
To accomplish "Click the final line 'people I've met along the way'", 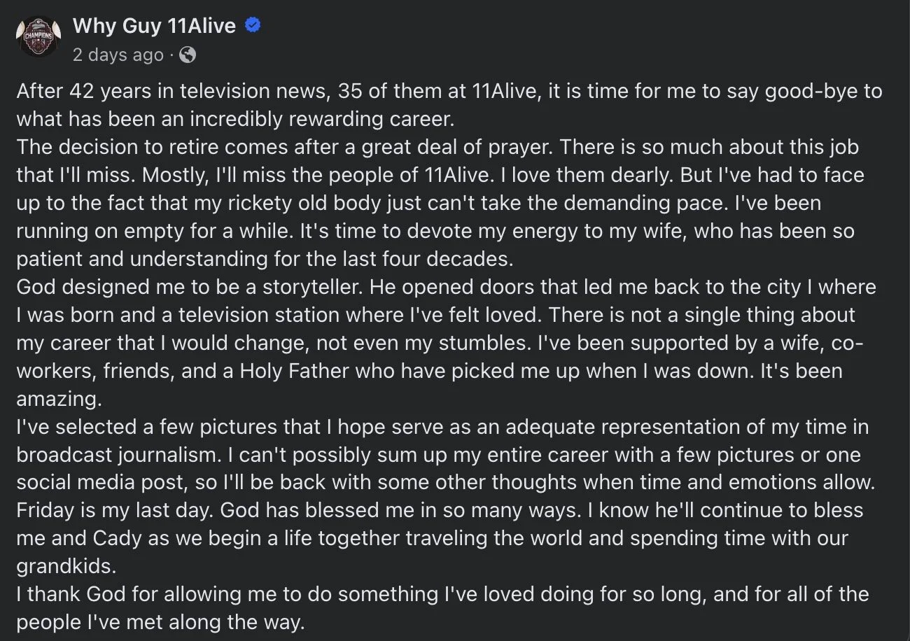I will [x=160, y=622].
